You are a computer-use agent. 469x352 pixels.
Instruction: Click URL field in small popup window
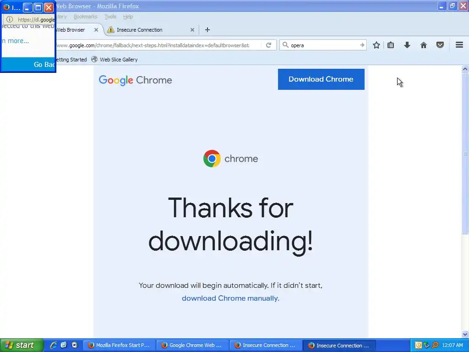(x=36, y=20)
